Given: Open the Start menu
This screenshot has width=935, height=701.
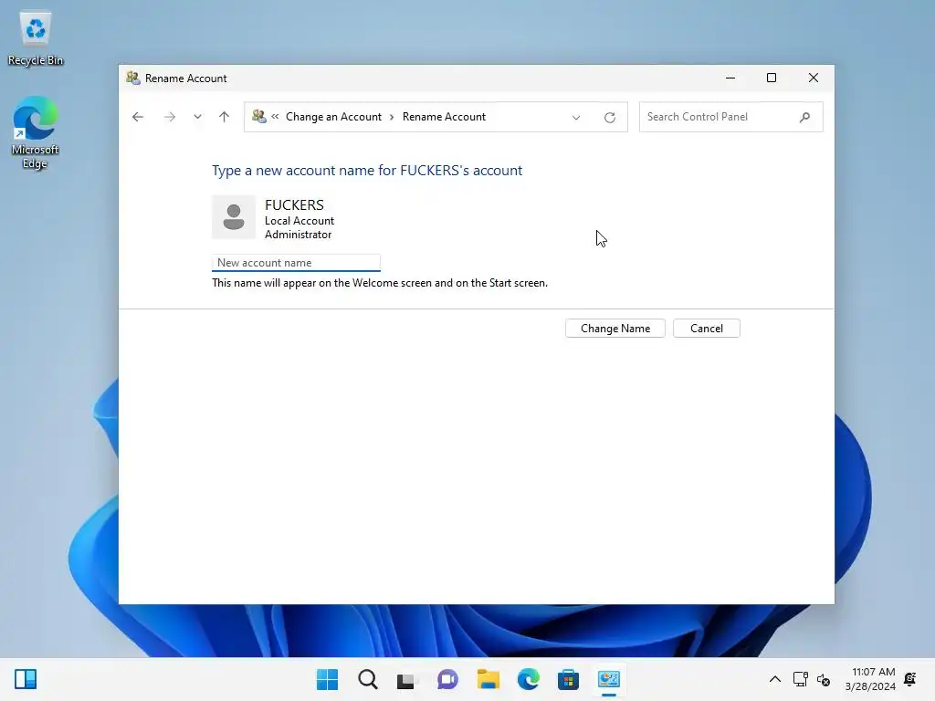Looking at the screenshot, I should coord(327,679).
